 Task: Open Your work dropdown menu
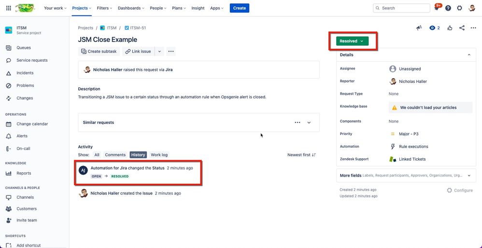[x=55, y=8]
